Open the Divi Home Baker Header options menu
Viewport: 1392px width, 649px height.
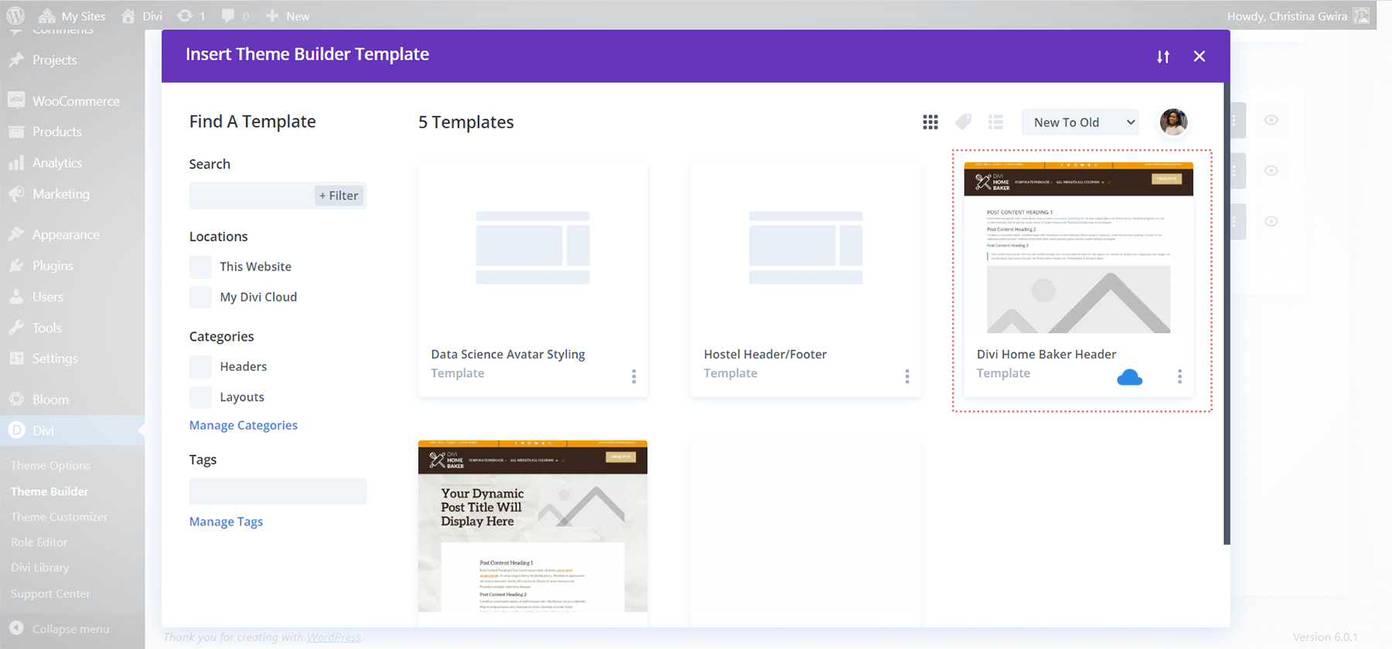(x=1179, y=376)
